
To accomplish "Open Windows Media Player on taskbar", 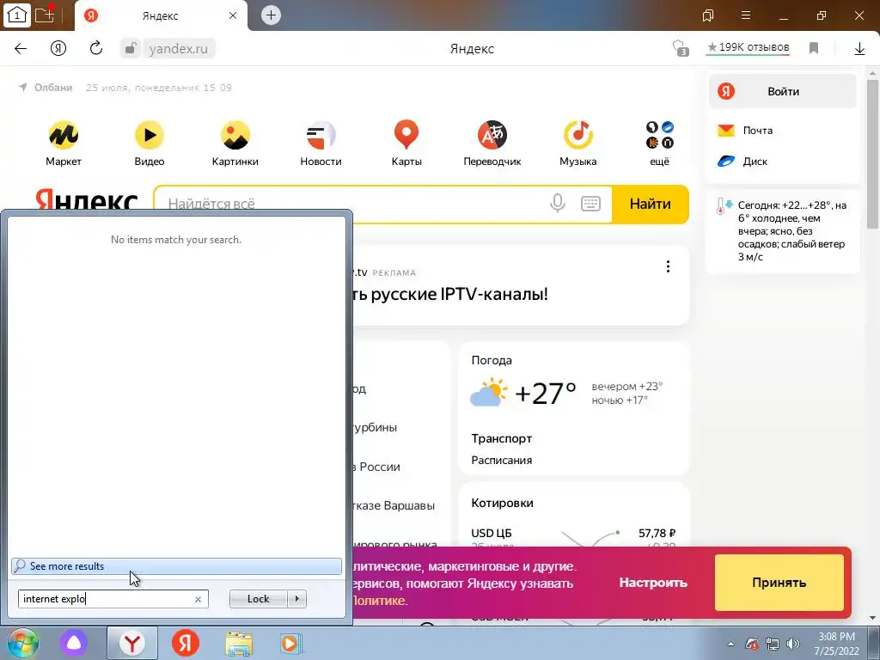I will point(290,644).
